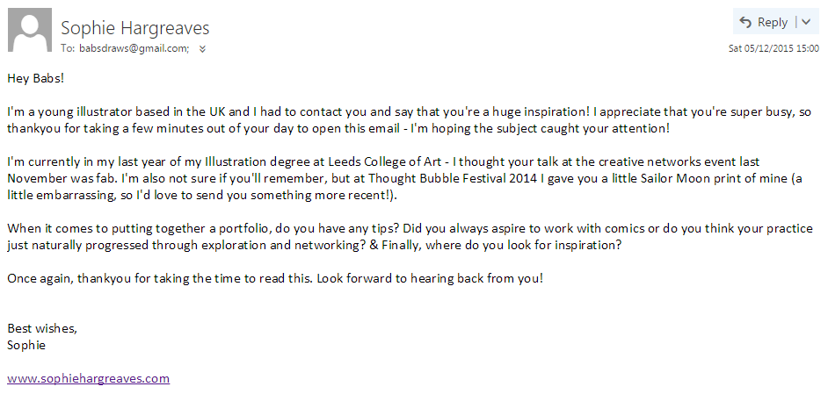
Task: Open the www.sophiehargreaves.com link
Action: (x=88, y=378)
